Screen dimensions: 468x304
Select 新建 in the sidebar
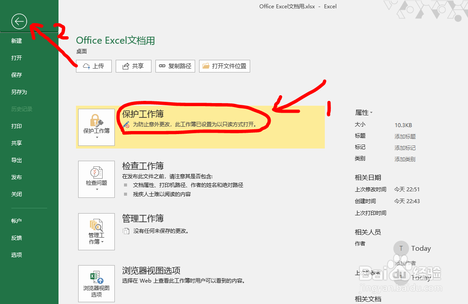click(x=16, y=41)
